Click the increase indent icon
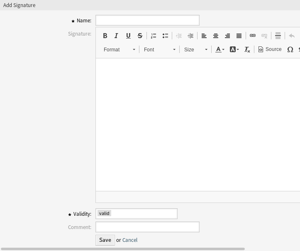 click(x=190, y=36)
